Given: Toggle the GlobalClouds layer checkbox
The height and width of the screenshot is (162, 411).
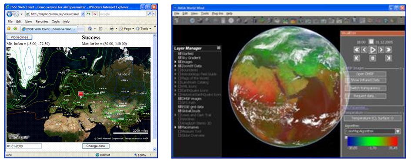Looking at the screenshot, I should [180, 111].
